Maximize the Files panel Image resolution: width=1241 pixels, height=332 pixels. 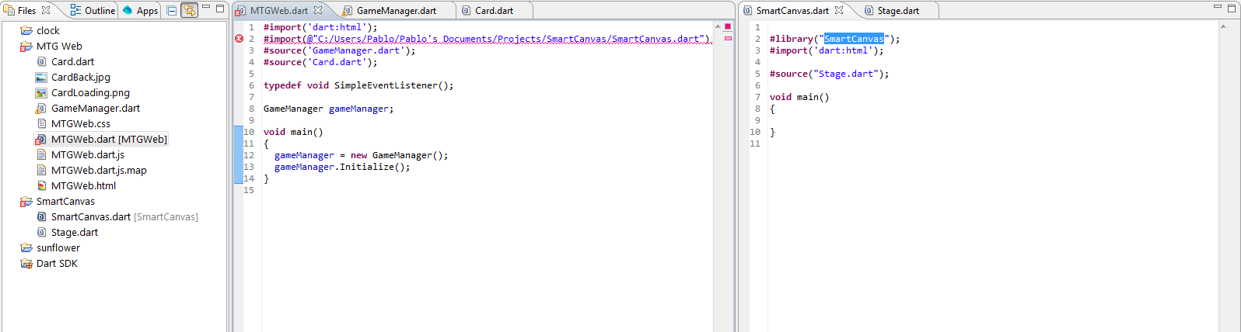tap(220, 8)
